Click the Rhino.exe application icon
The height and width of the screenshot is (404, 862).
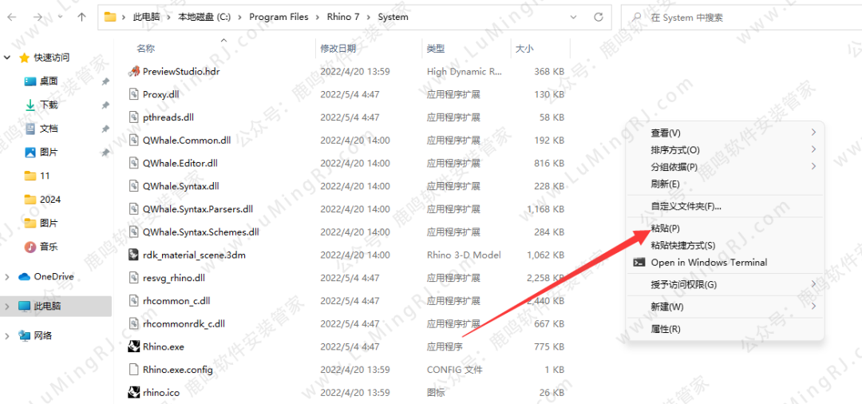(134, 347)
